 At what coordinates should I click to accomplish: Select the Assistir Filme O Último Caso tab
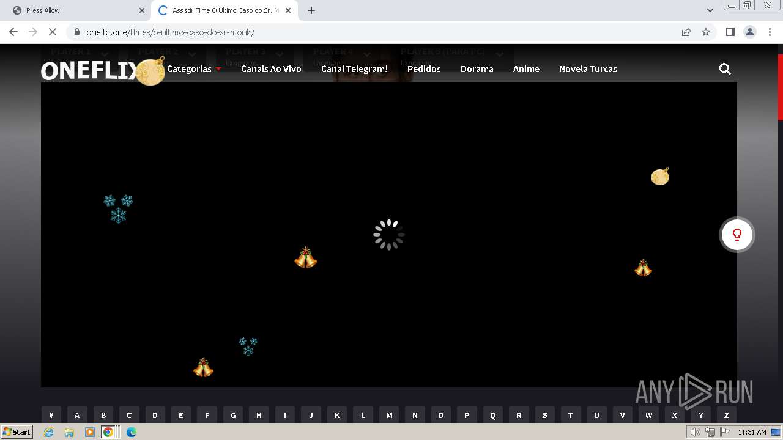[225, 10]
